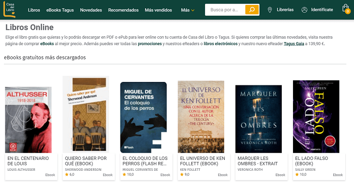Open Recomendados menu item
354x183 pixels.
[123, 10]
